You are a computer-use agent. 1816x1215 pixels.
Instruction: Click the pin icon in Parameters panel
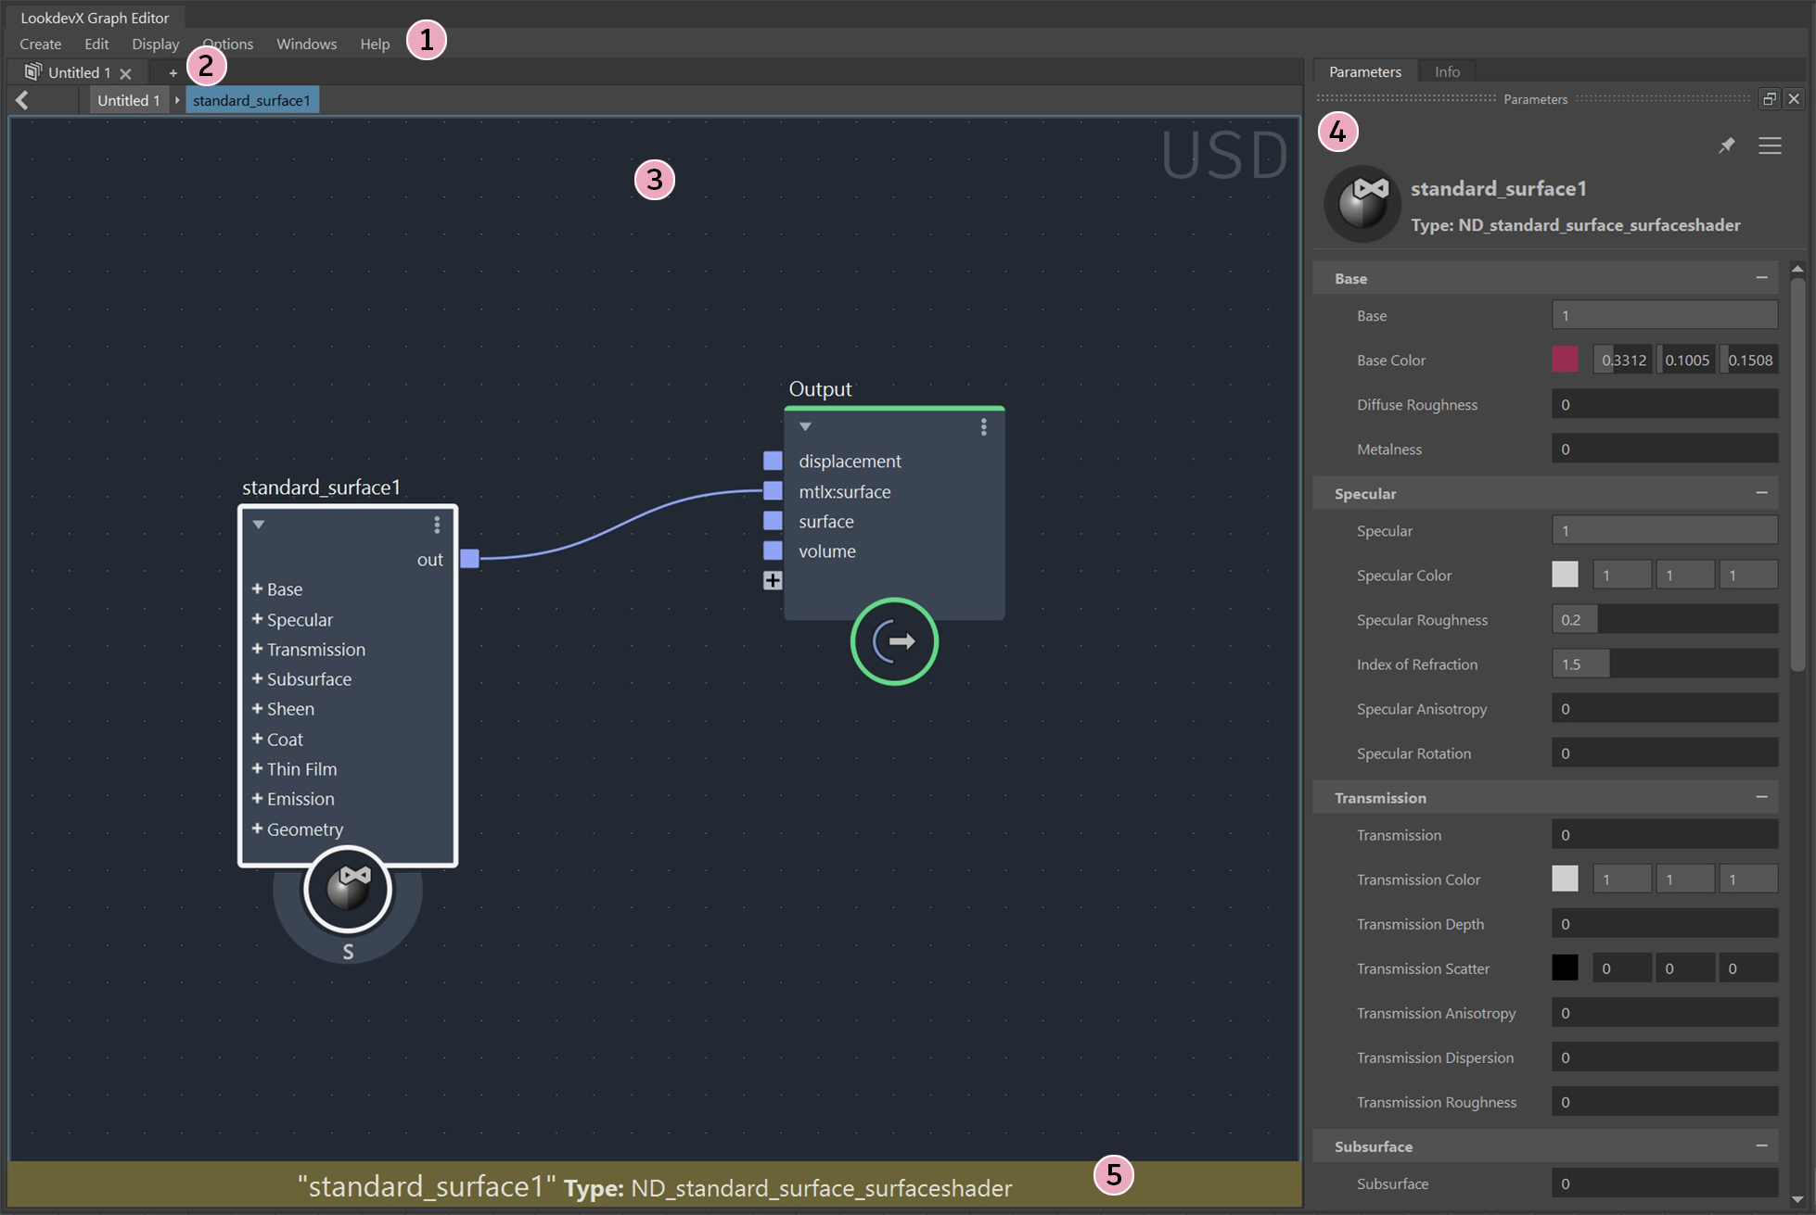click(1726, 146)
